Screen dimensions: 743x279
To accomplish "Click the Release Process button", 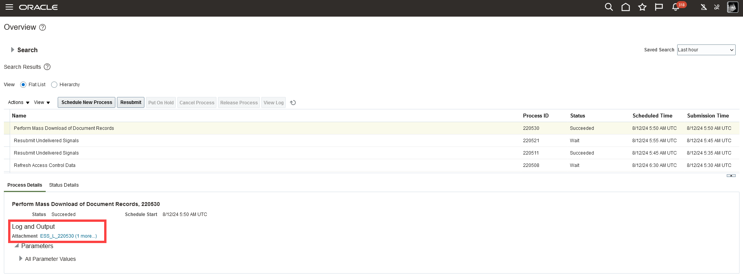I will 239,102.
